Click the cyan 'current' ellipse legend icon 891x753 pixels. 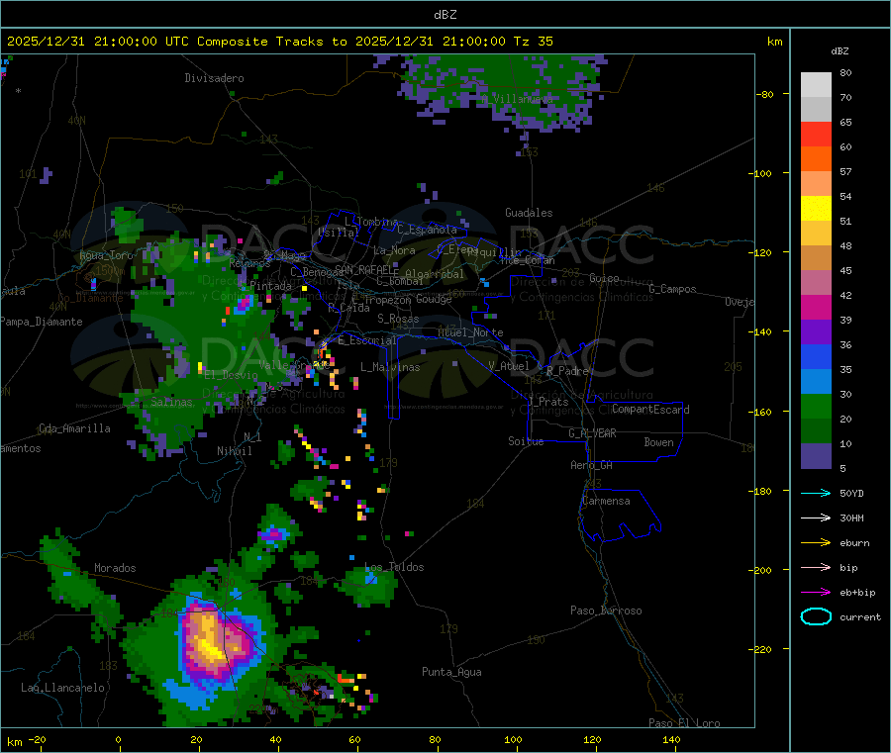click(x=816, y=616)
